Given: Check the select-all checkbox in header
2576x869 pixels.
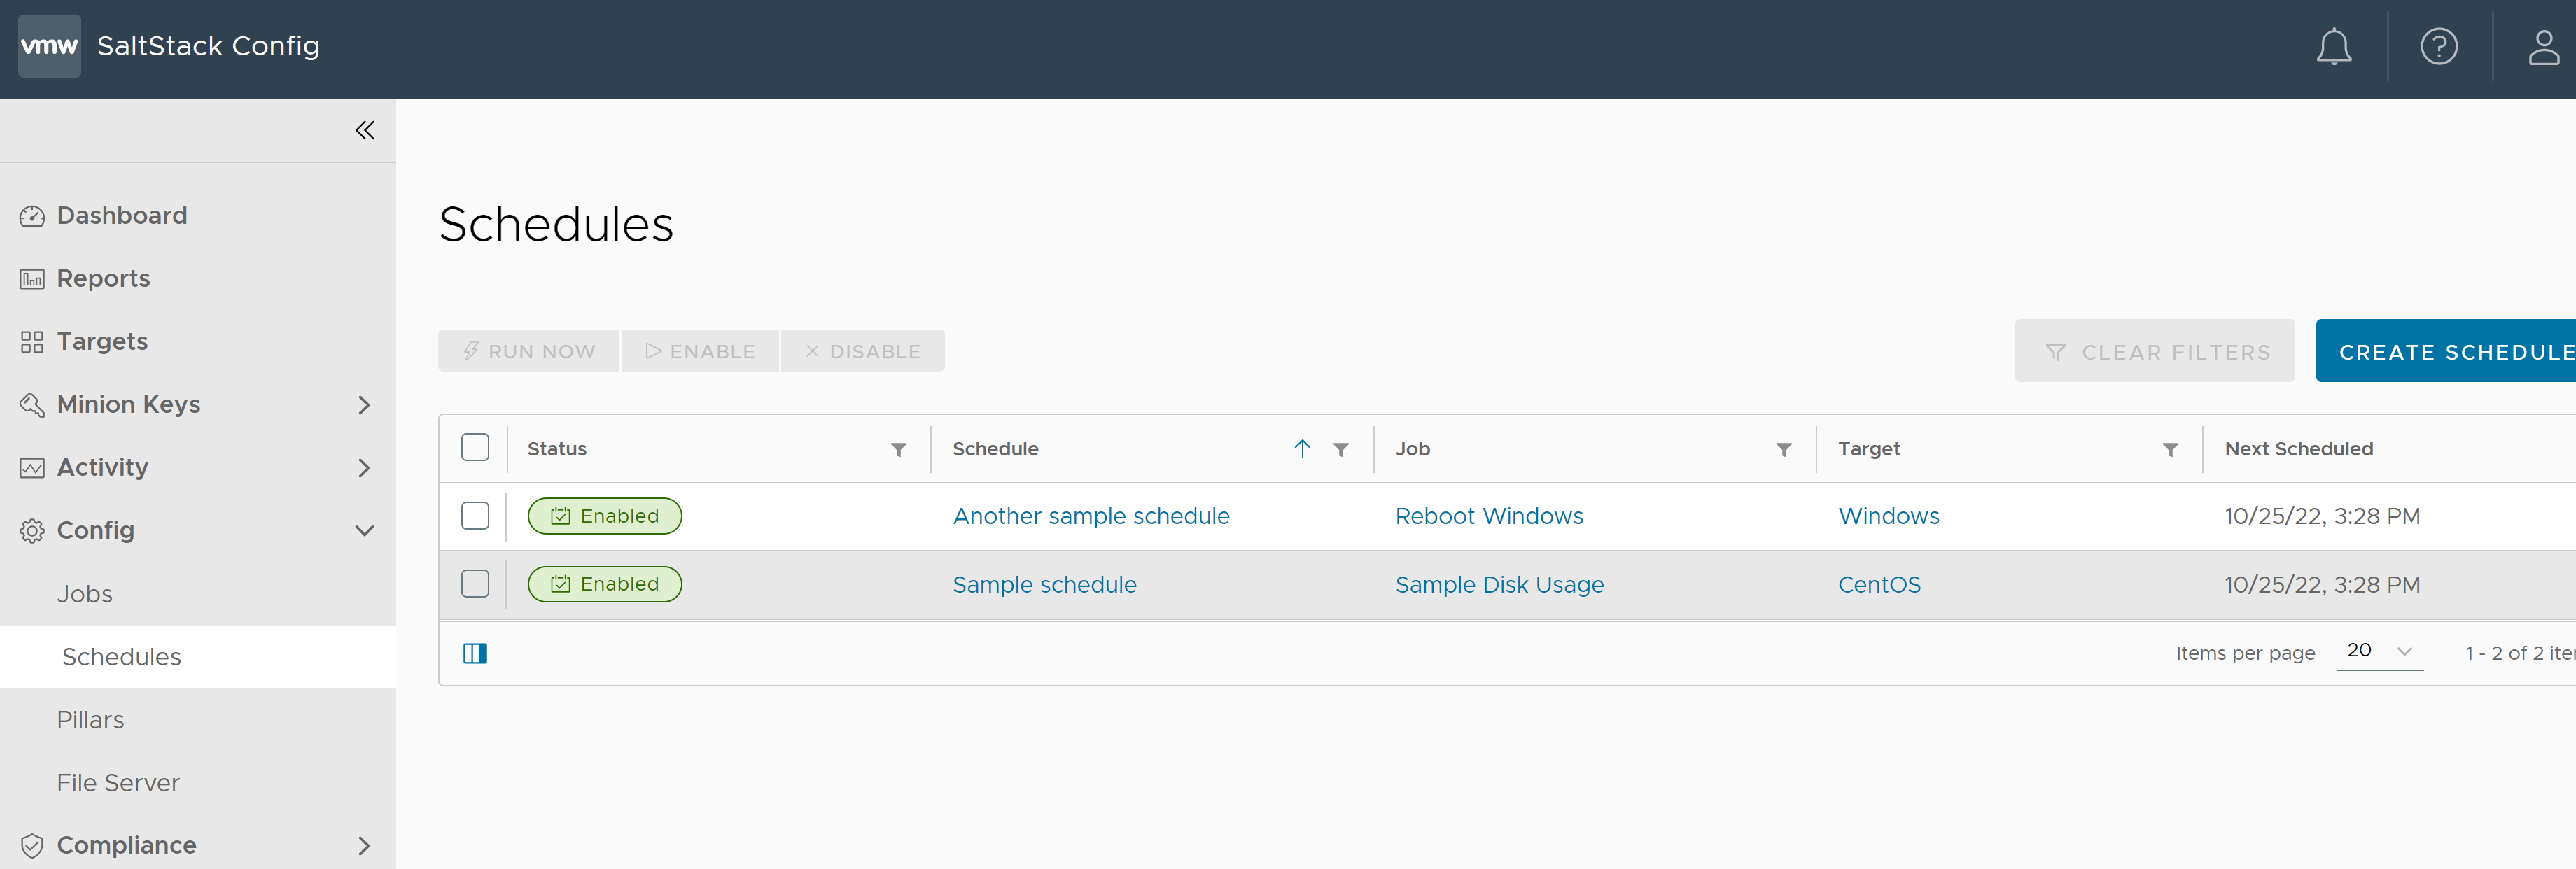Looking at the screenshot, I should pyautogui.click(x=475, y=448).
